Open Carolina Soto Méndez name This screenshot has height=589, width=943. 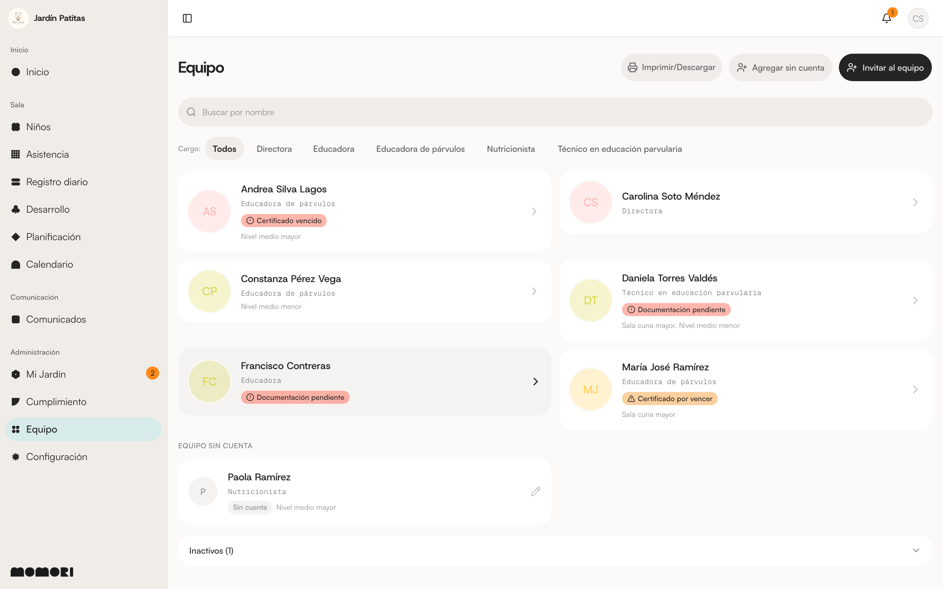671,196
